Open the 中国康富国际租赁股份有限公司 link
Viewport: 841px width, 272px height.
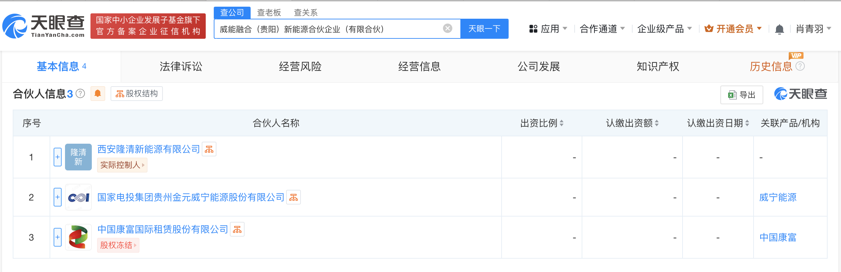[x=163, y=229]
